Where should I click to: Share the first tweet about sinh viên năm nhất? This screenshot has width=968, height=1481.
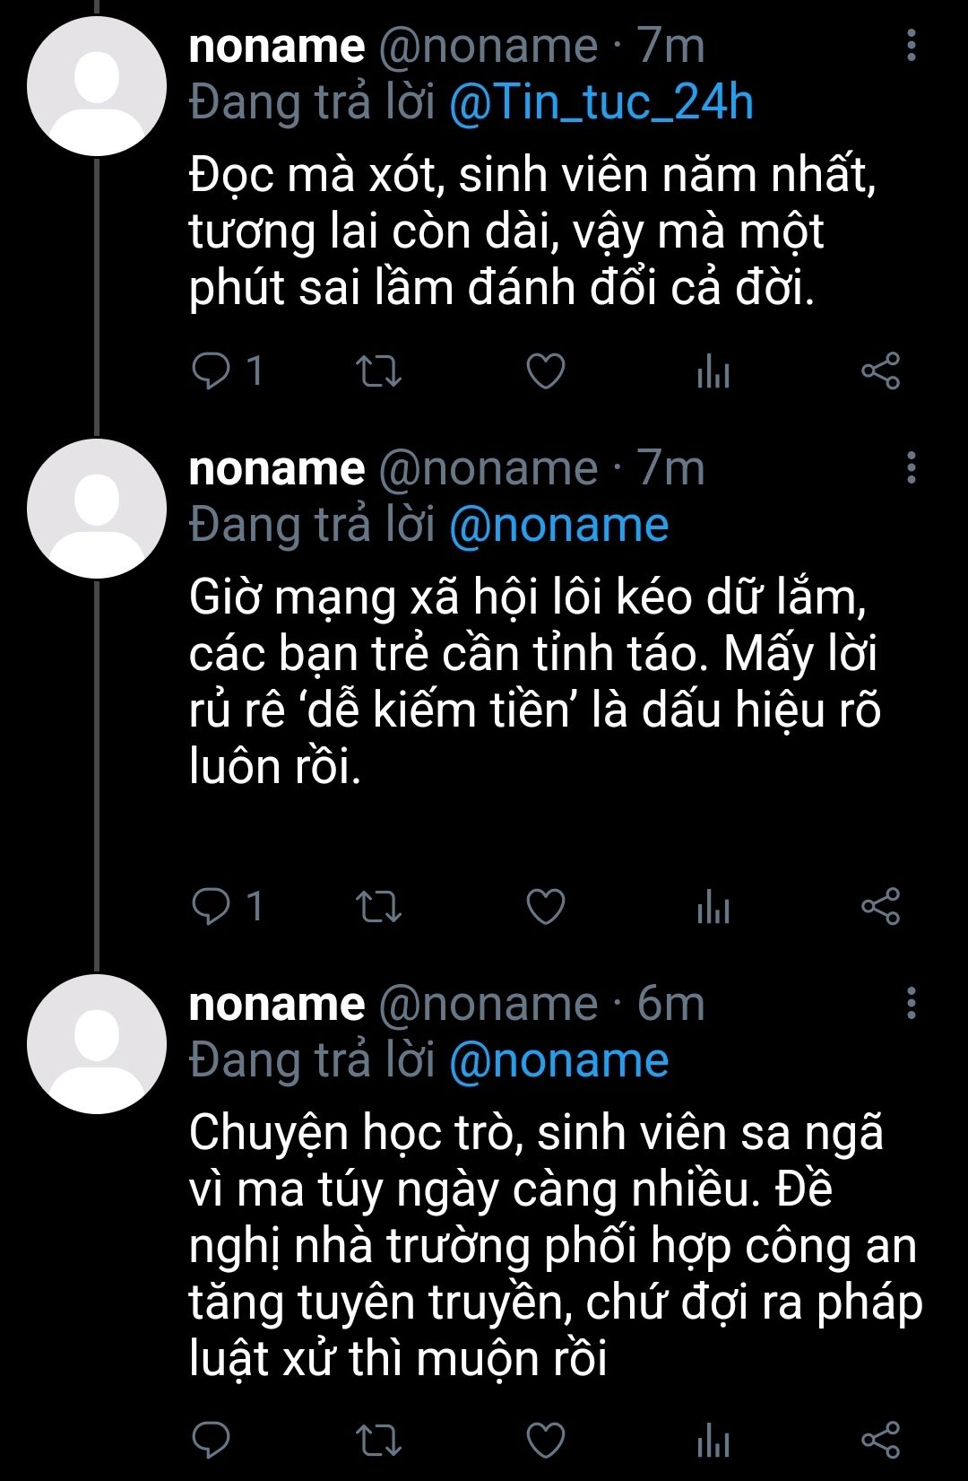coord(880,370)
